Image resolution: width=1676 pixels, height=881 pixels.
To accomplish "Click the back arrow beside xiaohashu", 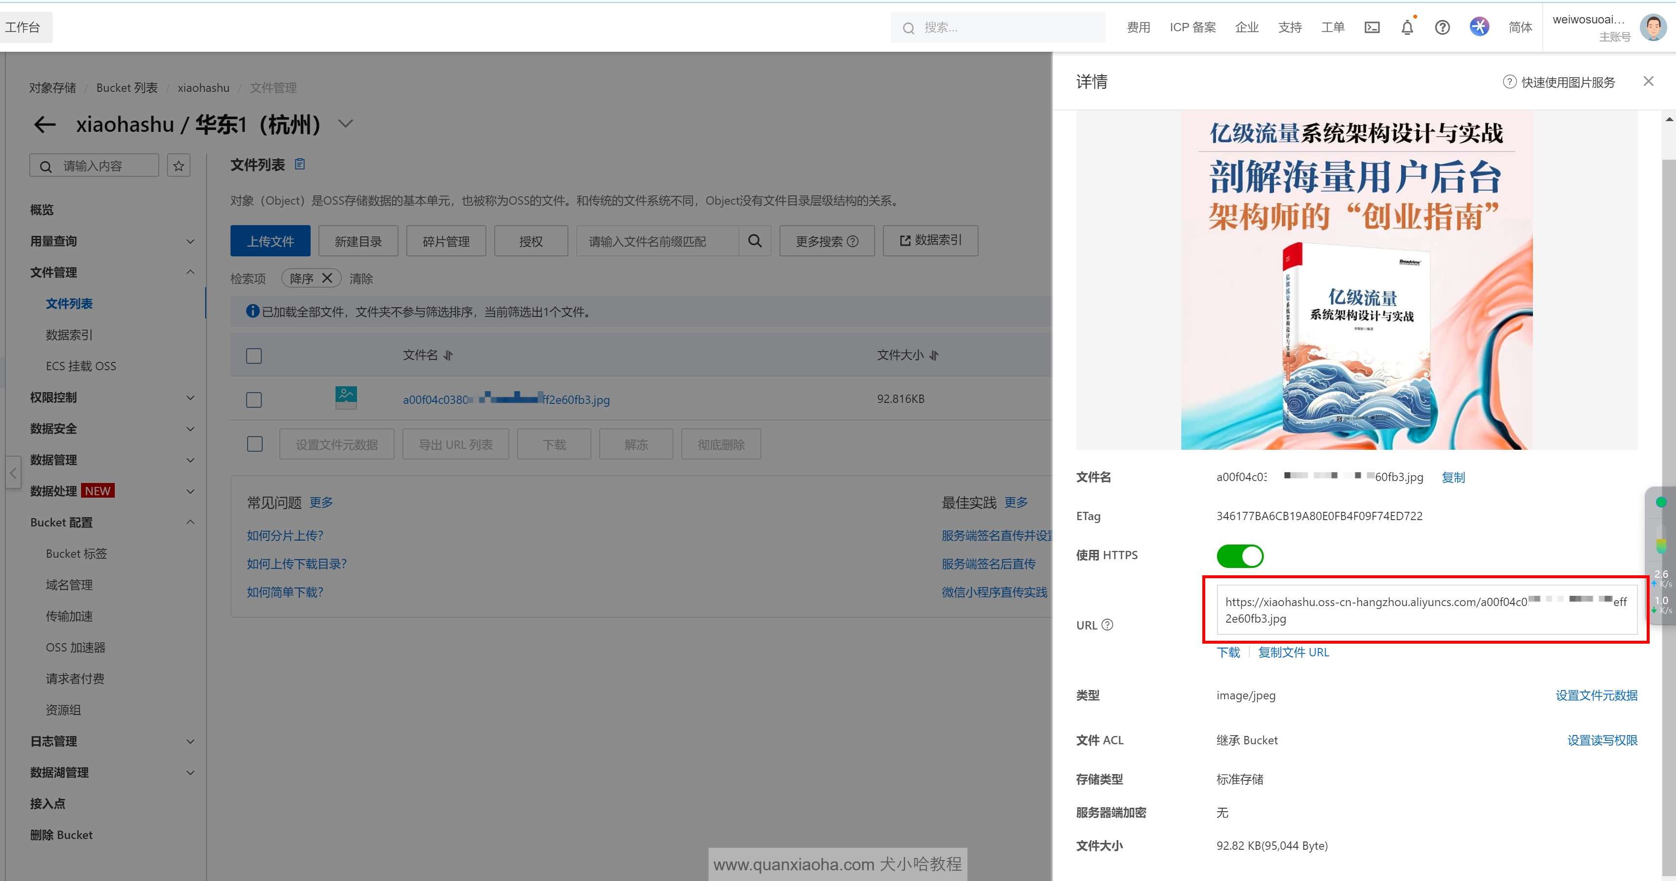I will [44, 124].
